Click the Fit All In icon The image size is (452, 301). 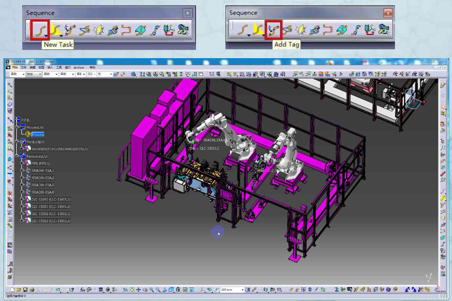click(132, 289)
